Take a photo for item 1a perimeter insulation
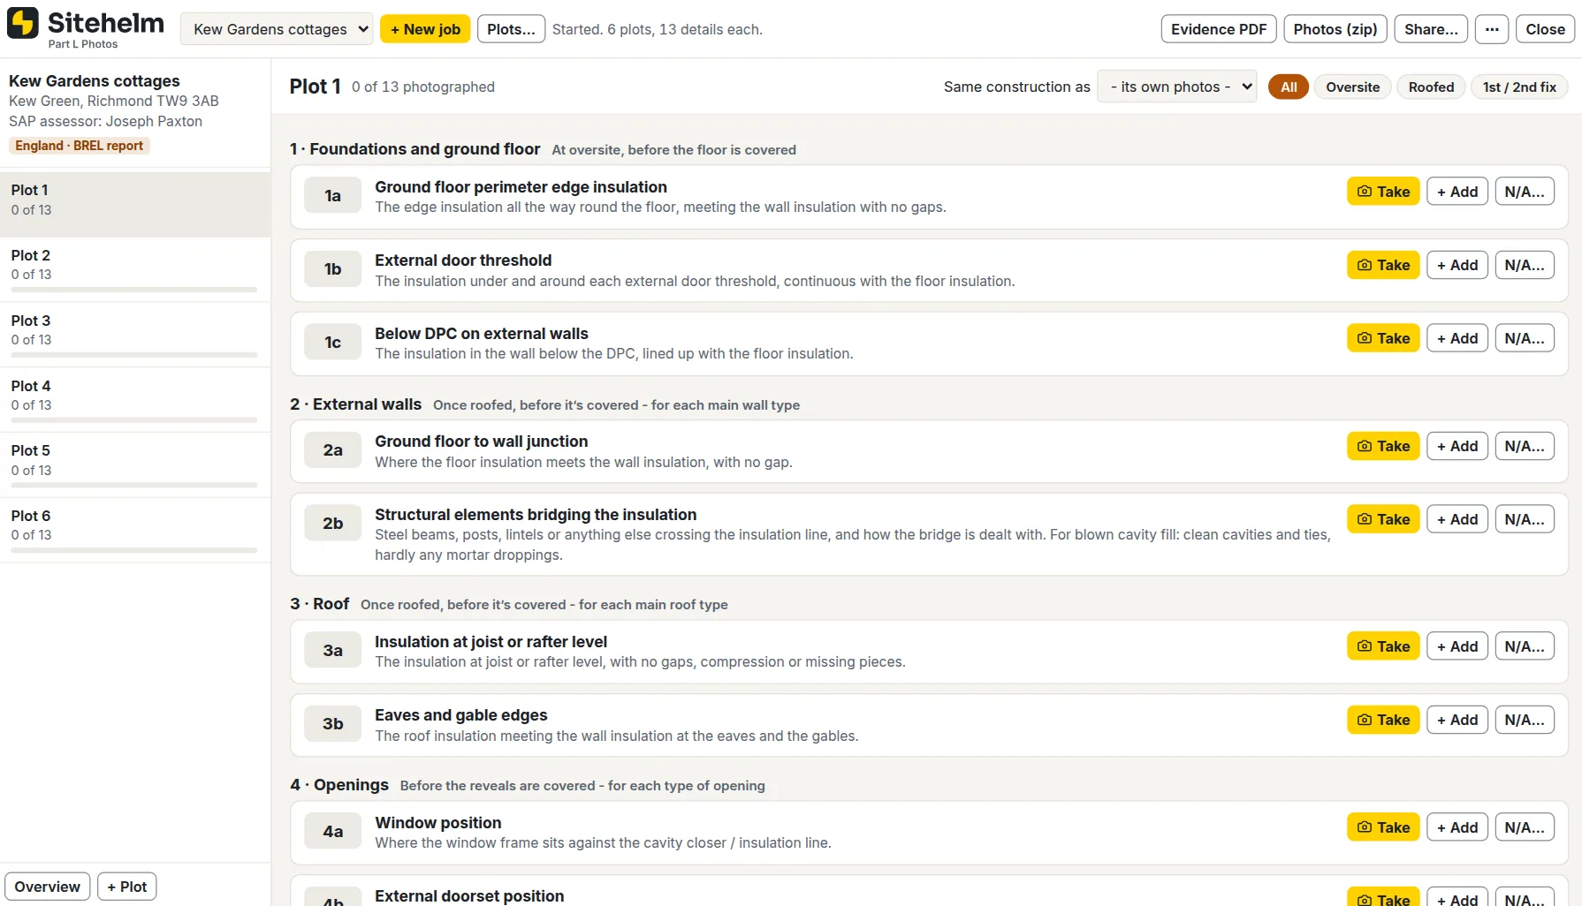 click(x=1383, y=192)
